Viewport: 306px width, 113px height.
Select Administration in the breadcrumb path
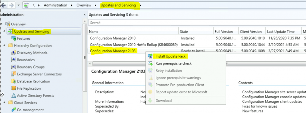point(55,5)
